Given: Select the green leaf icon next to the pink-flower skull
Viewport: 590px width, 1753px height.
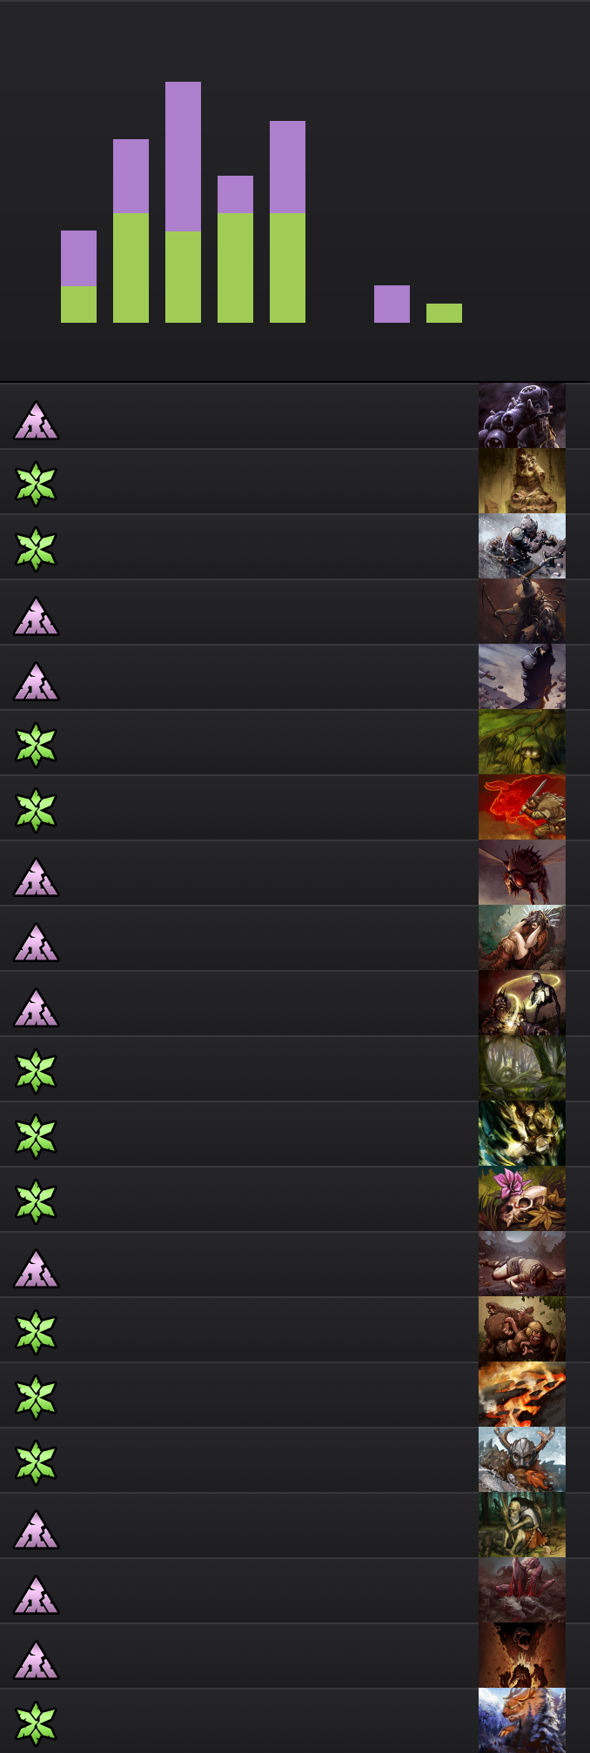Looking at the screenshot, I should [x=36, y=1202].
